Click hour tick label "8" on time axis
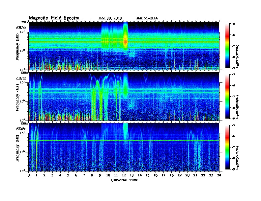Image resolution: width=261 pixels, height=201 pixels. [92, 175]
